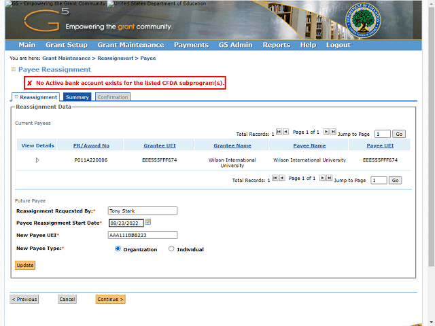
Task: Click the vertical page scrollbar
Action: (432, 136)
